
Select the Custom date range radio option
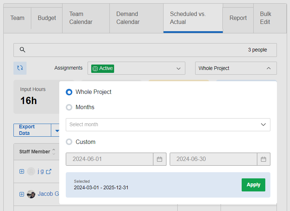click(69, 142)
